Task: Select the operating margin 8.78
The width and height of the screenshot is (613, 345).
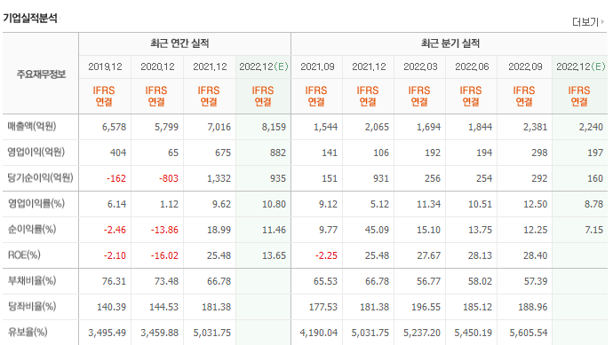Action: tap(593, 205)
